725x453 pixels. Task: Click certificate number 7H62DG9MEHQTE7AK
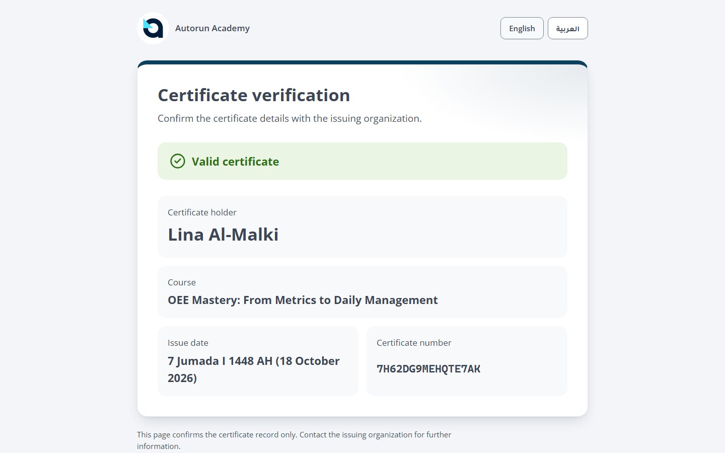point(428,369)
